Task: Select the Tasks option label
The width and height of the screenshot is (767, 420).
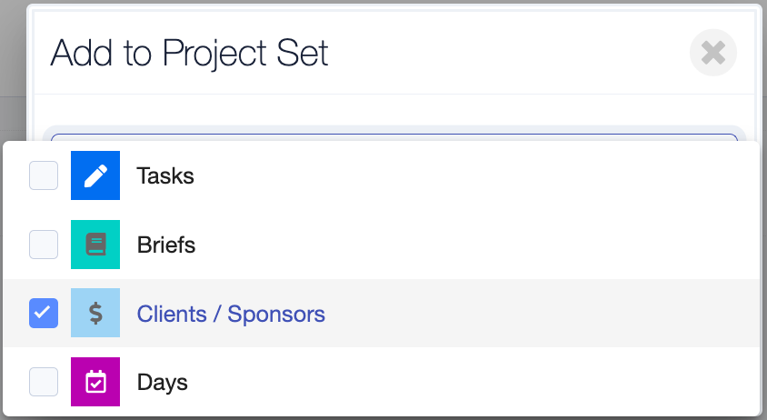Action: coord(165,175)
